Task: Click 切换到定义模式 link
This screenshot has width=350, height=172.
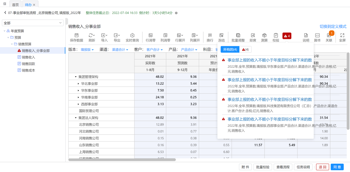Action: (x=333, y=27)
